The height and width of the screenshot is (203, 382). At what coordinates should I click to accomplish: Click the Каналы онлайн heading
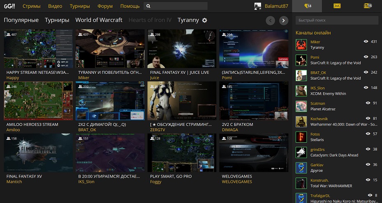tap(313, 32)
